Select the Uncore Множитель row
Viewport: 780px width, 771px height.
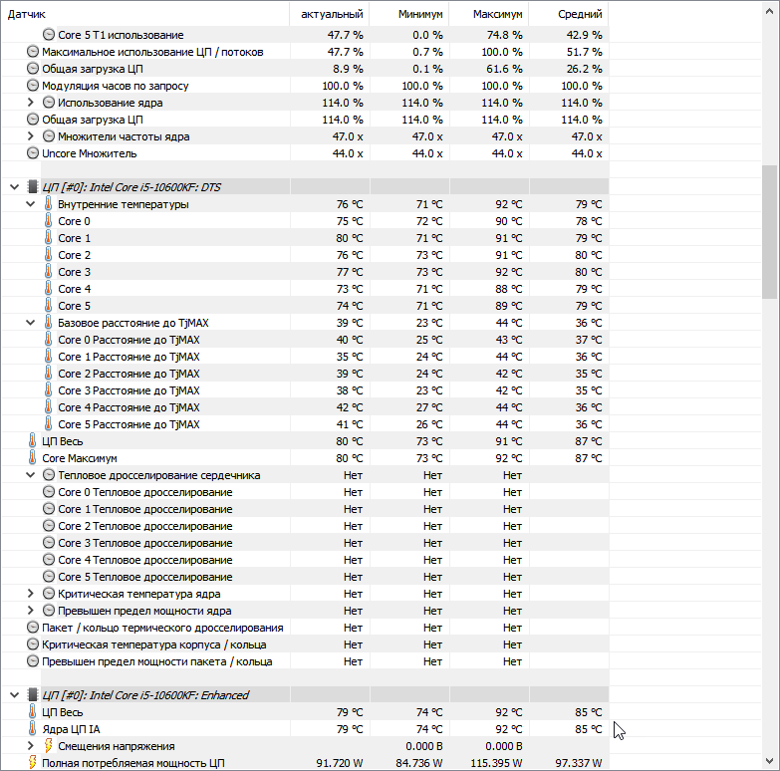[305, 153]
